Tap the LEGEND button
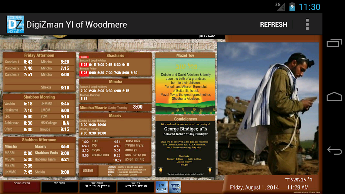 click(x=88, y=170)
